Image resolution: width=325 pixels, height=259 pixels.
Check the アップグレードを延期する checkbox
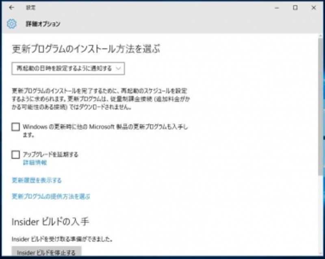(x=15, y=155)
